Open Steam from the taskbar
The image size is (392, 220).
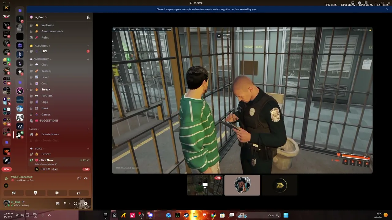186,215
